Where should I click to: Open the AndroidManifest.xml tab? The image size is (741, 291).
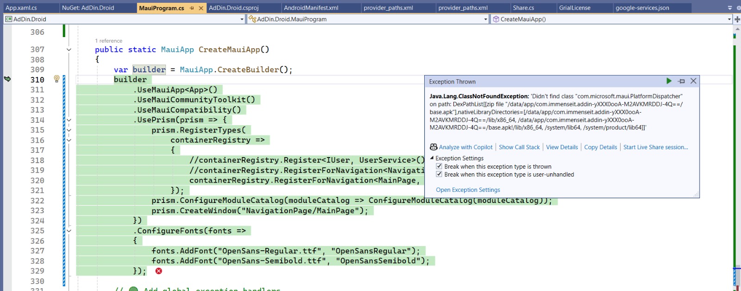click(311, 8)
